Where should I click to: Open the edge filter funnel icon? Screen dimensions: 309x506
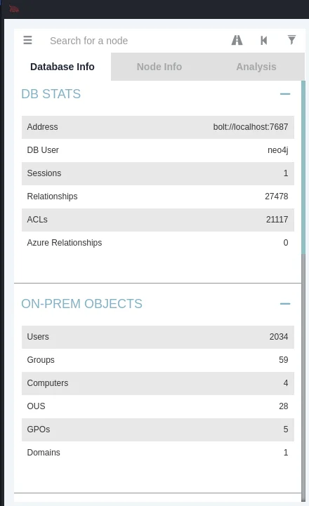pyautogui.click(x=291, y=40)
